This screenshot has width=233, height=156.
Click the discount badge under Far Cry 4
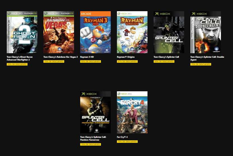tap(127, 142)
